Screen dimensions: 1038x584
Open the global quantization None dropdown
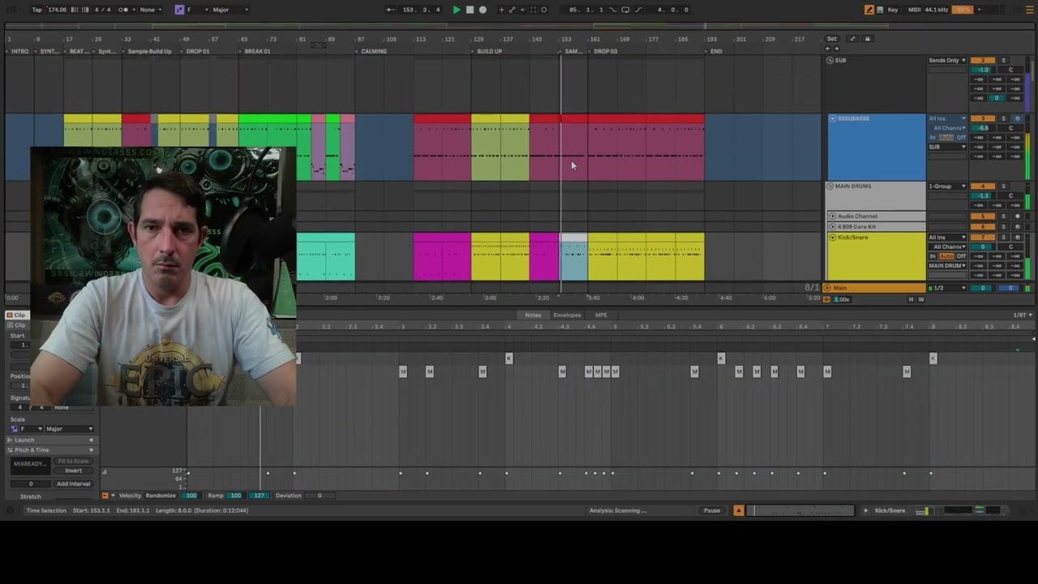150,10
